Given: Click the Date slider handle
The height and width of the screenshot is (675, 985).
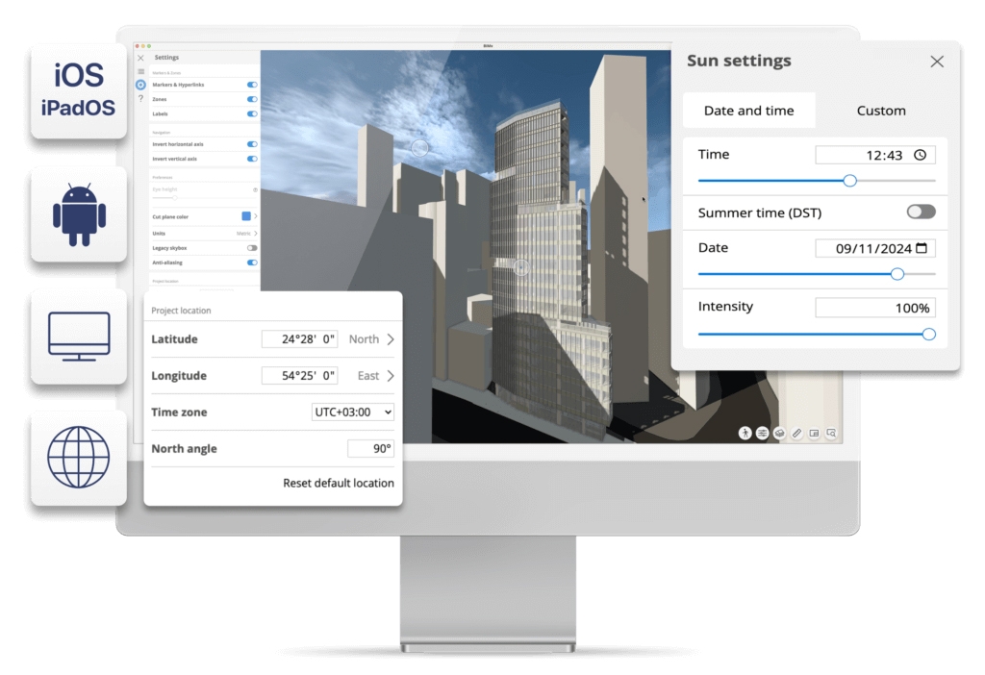Looking at the screenshot, I should click(x=897, y=274).
